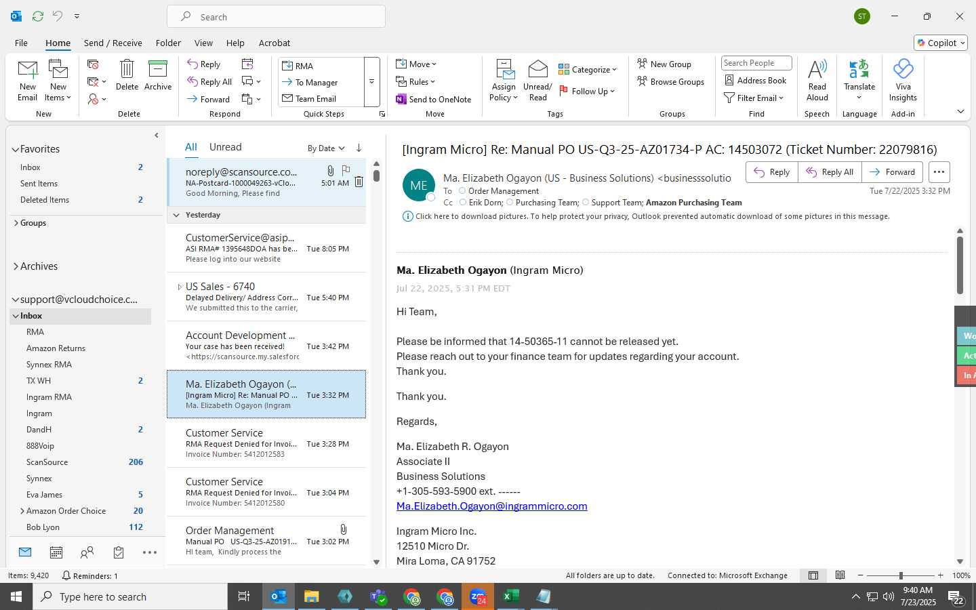Expand the Quick Steps gallery
Image resolution: width=976 pixels, height=610 pixels.
tap(371, 82)
